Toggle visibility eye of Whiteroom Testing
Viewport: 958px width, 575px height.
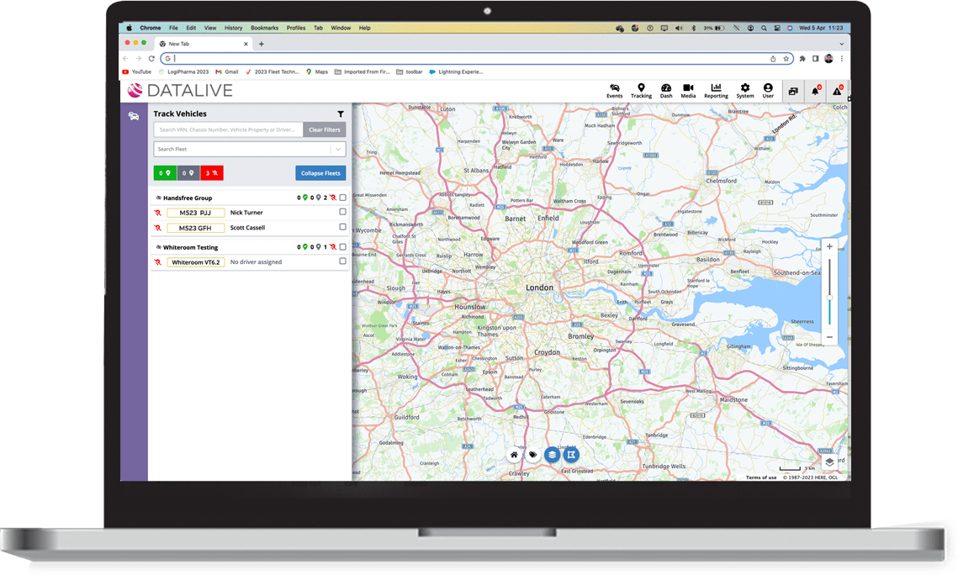click(x=158, y=247)
